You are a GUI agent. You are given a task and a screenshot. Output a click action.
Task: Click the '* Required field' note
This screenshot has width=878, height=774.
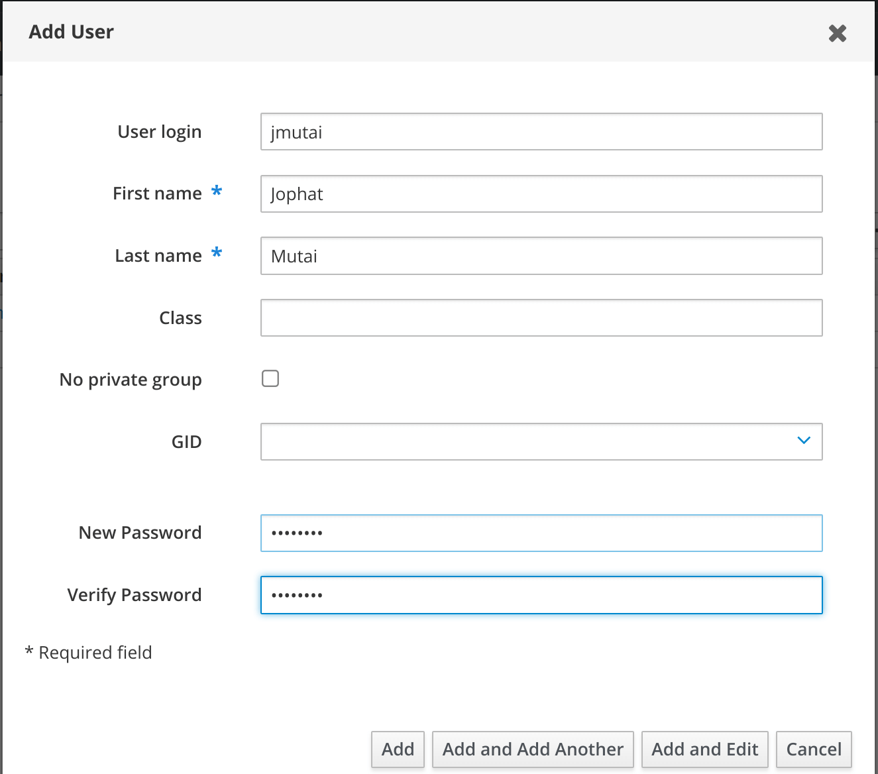point(89,653)
